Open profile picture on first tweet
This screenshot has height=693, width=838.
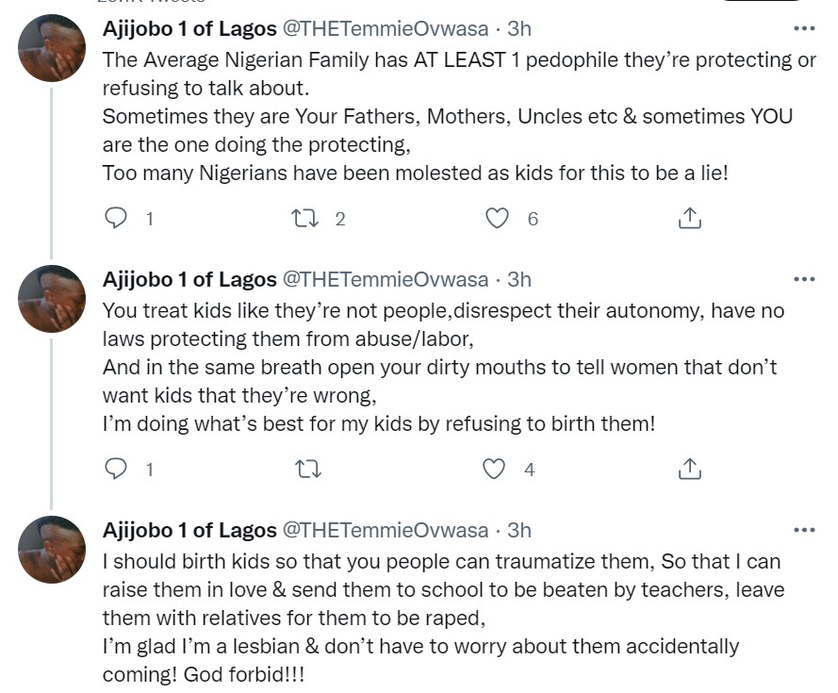[52, 49]
